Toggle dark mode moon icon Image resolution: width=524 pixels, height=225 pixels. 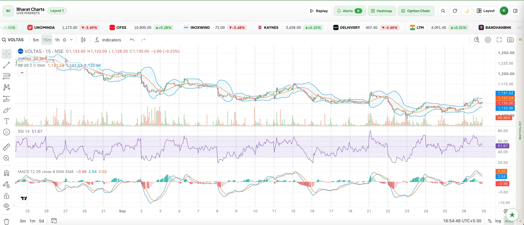click(467, 11)
